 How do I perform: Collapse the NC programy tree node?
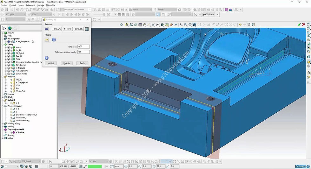coord(3,39)
